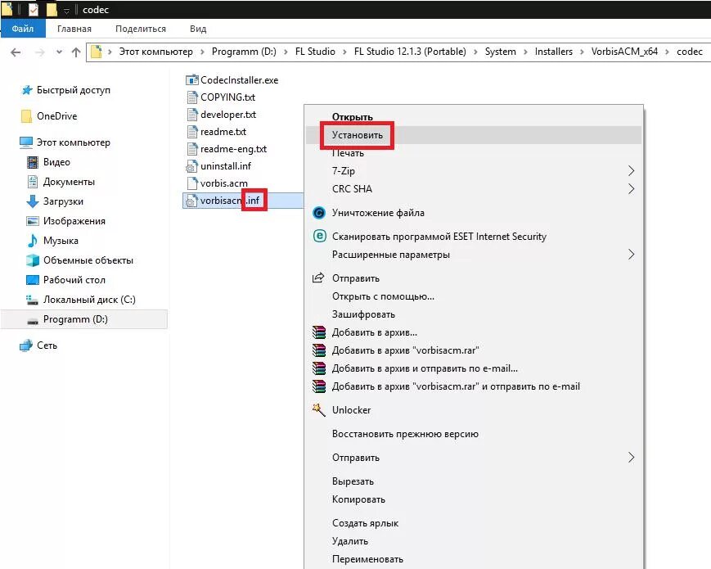Click Programm (D:) in the address bar

pyautogui.click(x=244, y=52)
